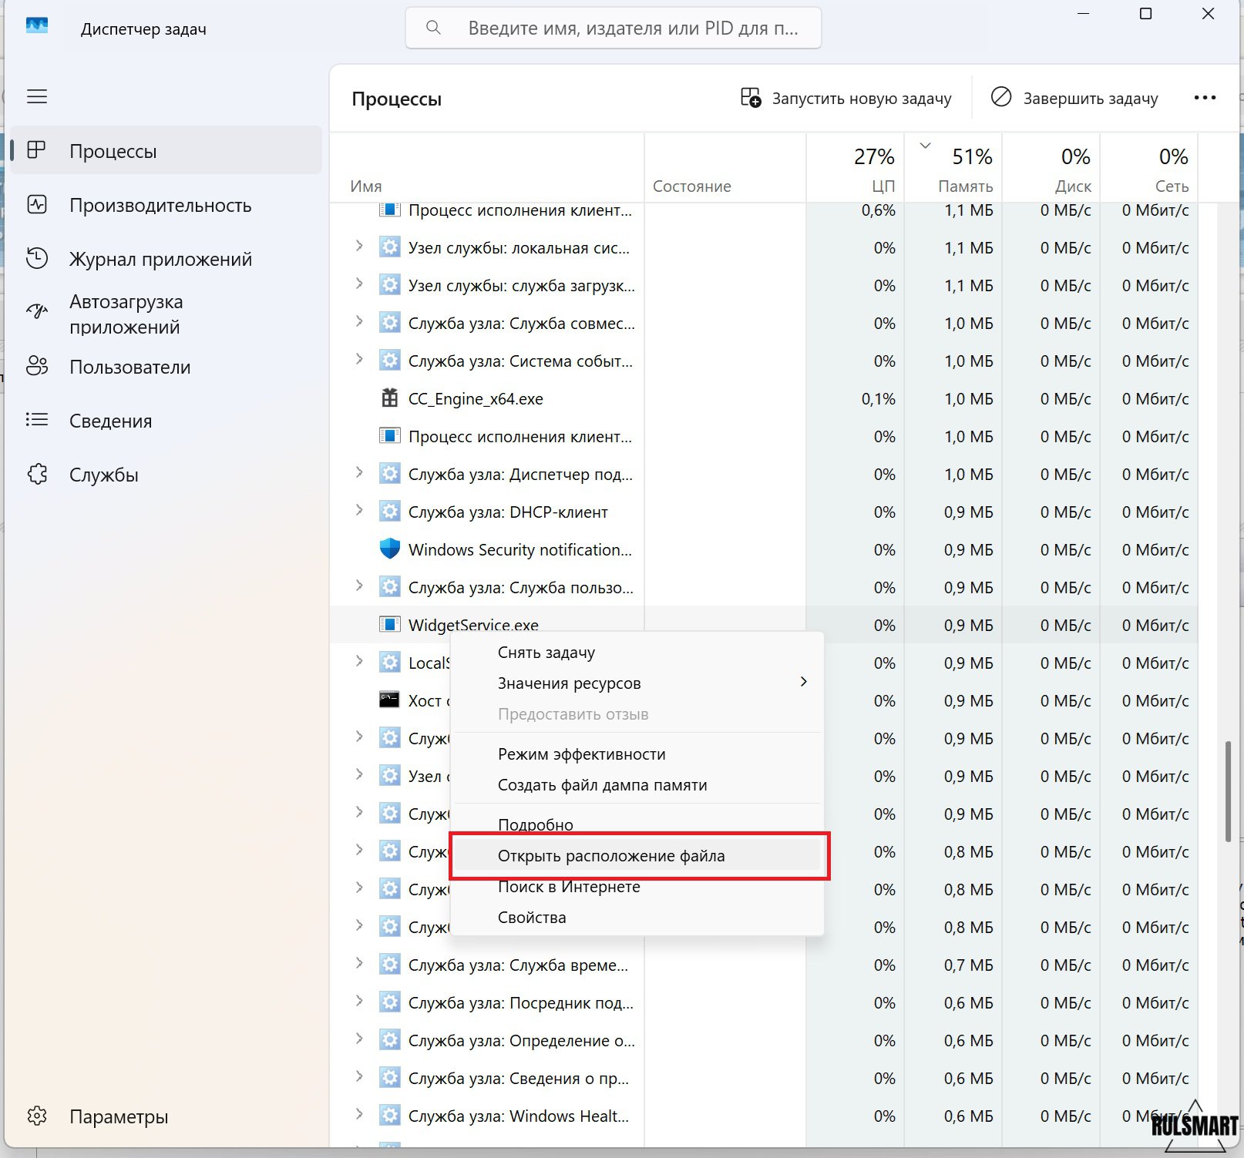This screenshot has height=1158, width=1244.
Task: Expand Служба узла: DHCP-клиент row
Action: [x=359, y=511]
